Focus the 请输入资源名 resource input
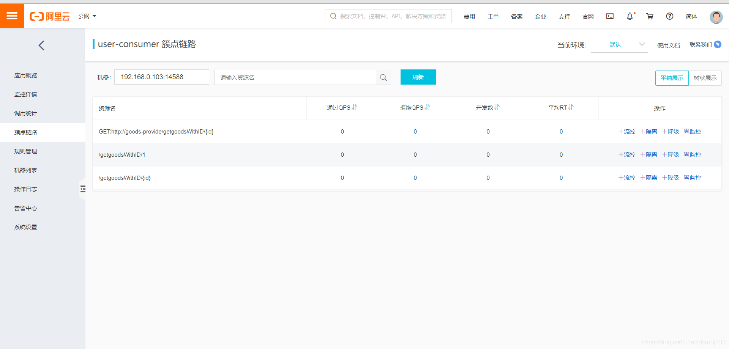The height and width of the screenshot is (349, 729). click(x=295, y=77)
